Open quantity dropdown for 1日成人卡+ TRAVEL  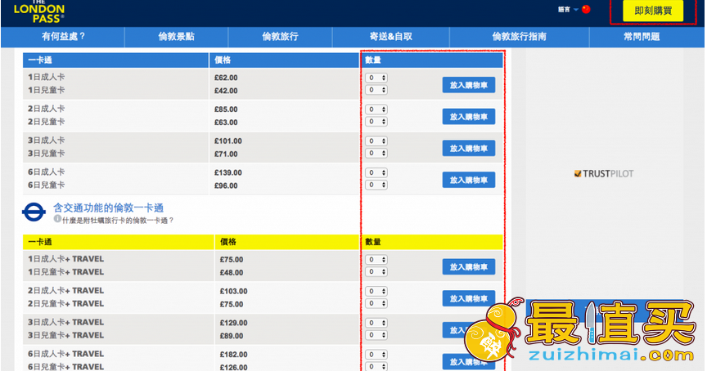pyautogui.click(x=376, y=260)
